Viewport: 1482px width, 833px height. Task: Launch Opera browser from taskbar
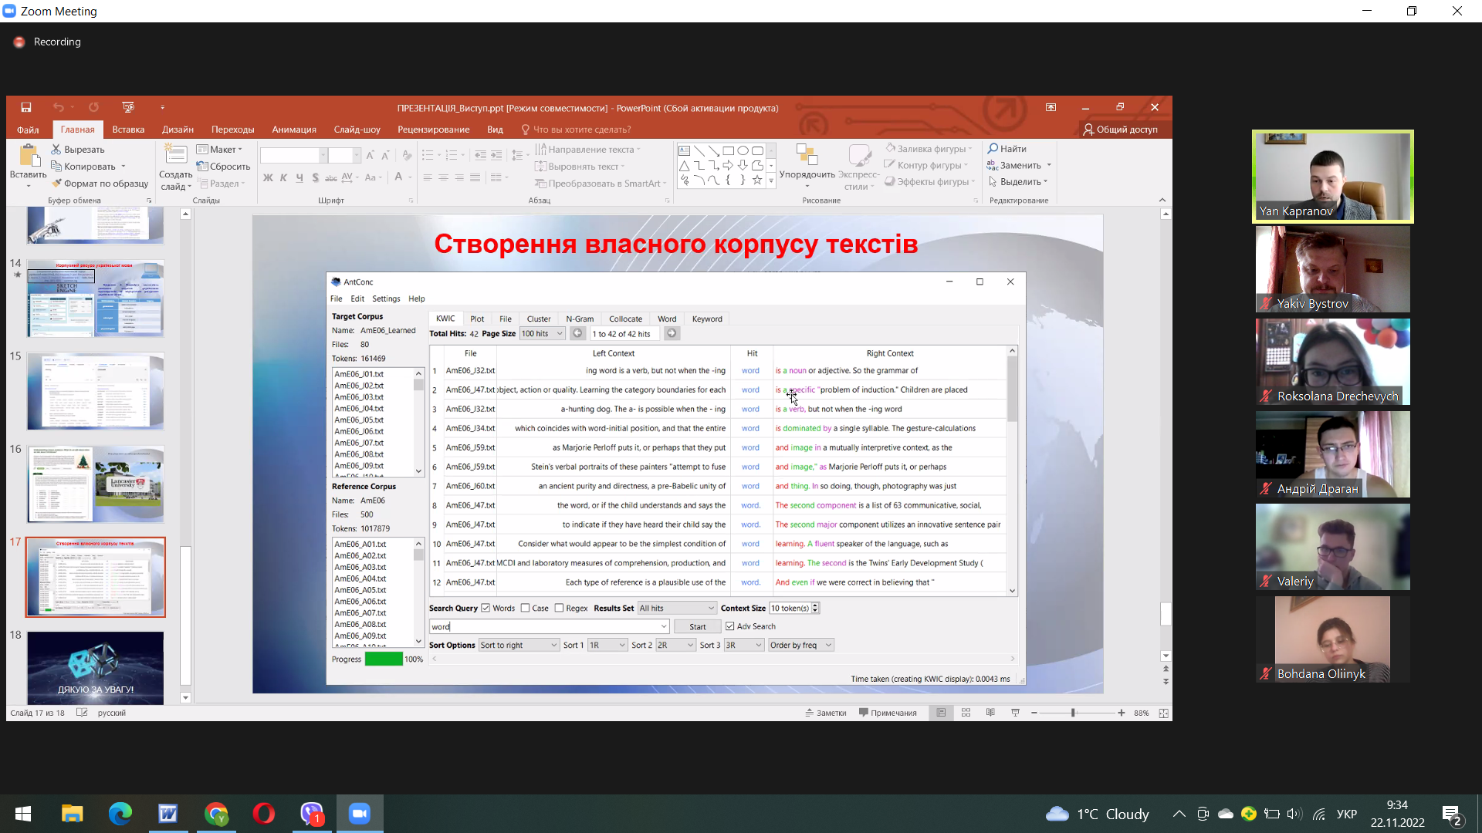pos(264,814)
